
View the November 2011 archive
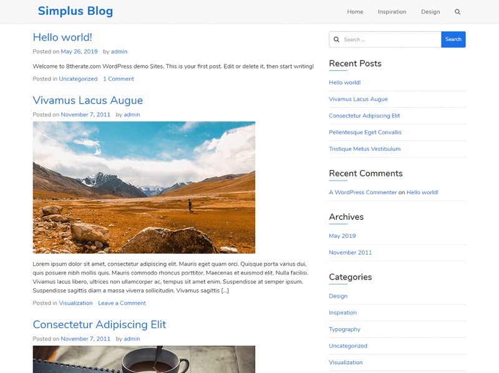tap(350, 253)
